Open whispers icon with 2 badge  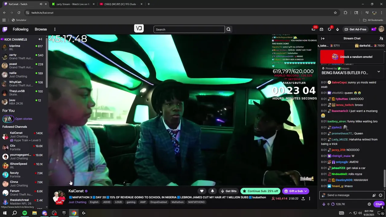(x=330, y=29)
